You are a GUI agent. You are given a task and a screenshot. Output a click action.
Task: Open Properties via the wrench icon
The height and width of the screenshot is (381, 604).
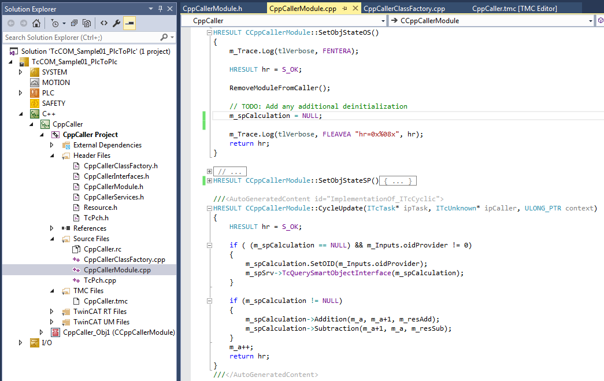click(x=116, y=24)
